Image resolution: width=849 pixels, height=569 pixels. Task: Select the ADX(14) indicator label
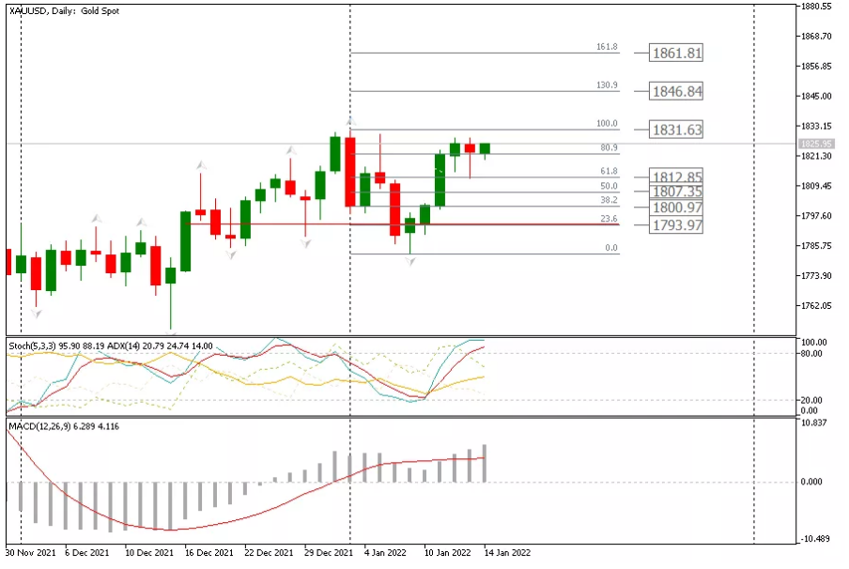[124, 346]
